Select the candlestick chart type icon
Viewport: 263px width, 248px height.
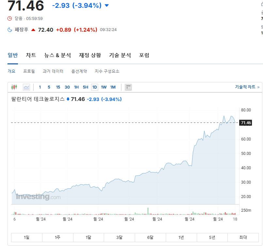pyautogui.click(x=14, y=87)
